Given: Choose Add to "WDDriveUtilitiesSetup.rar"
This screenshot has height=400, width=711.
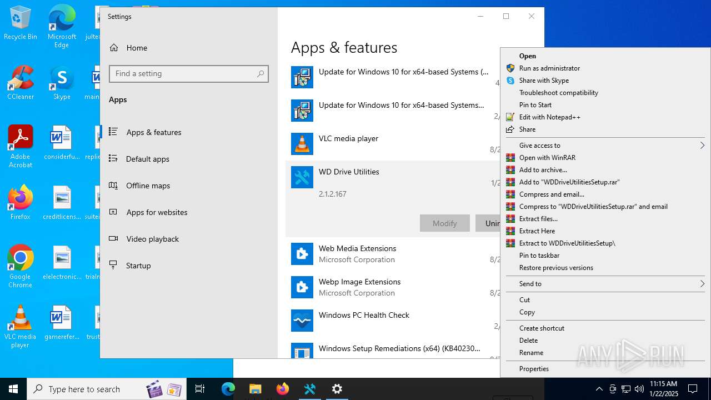Looking at the screenshot, I should pyautogui.click(x=605, y=182).
